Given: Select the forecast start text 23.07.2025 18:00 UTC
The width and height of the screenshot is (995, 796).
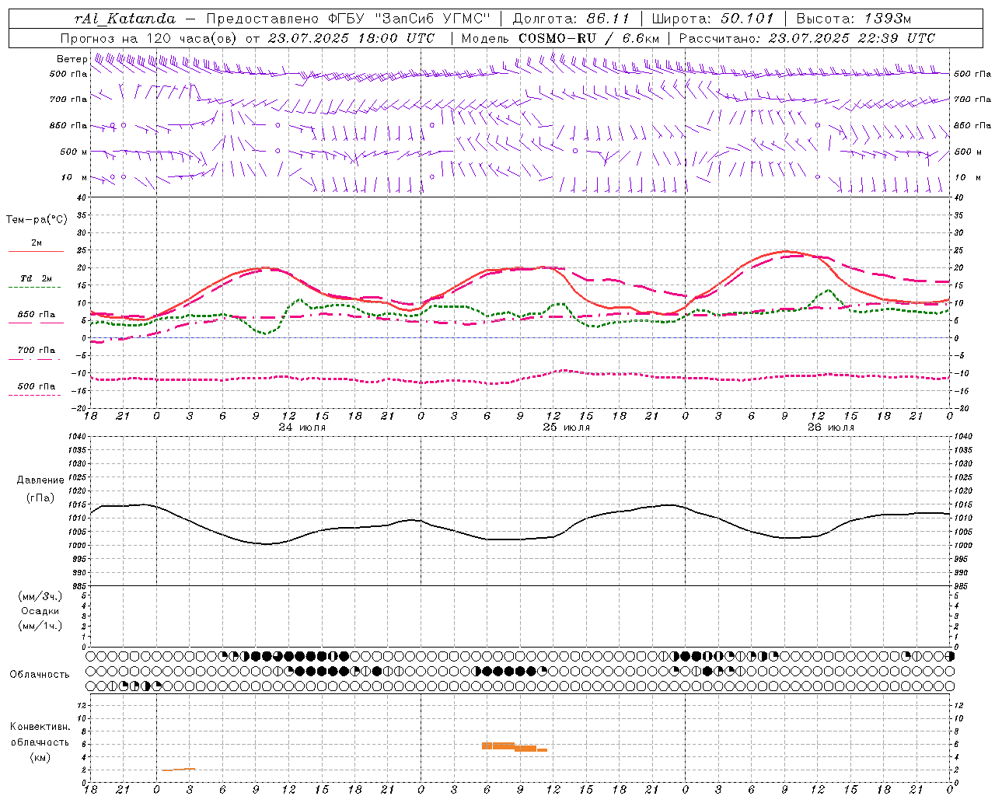Looking at the screenshot, I should click(x=351, y=38).
